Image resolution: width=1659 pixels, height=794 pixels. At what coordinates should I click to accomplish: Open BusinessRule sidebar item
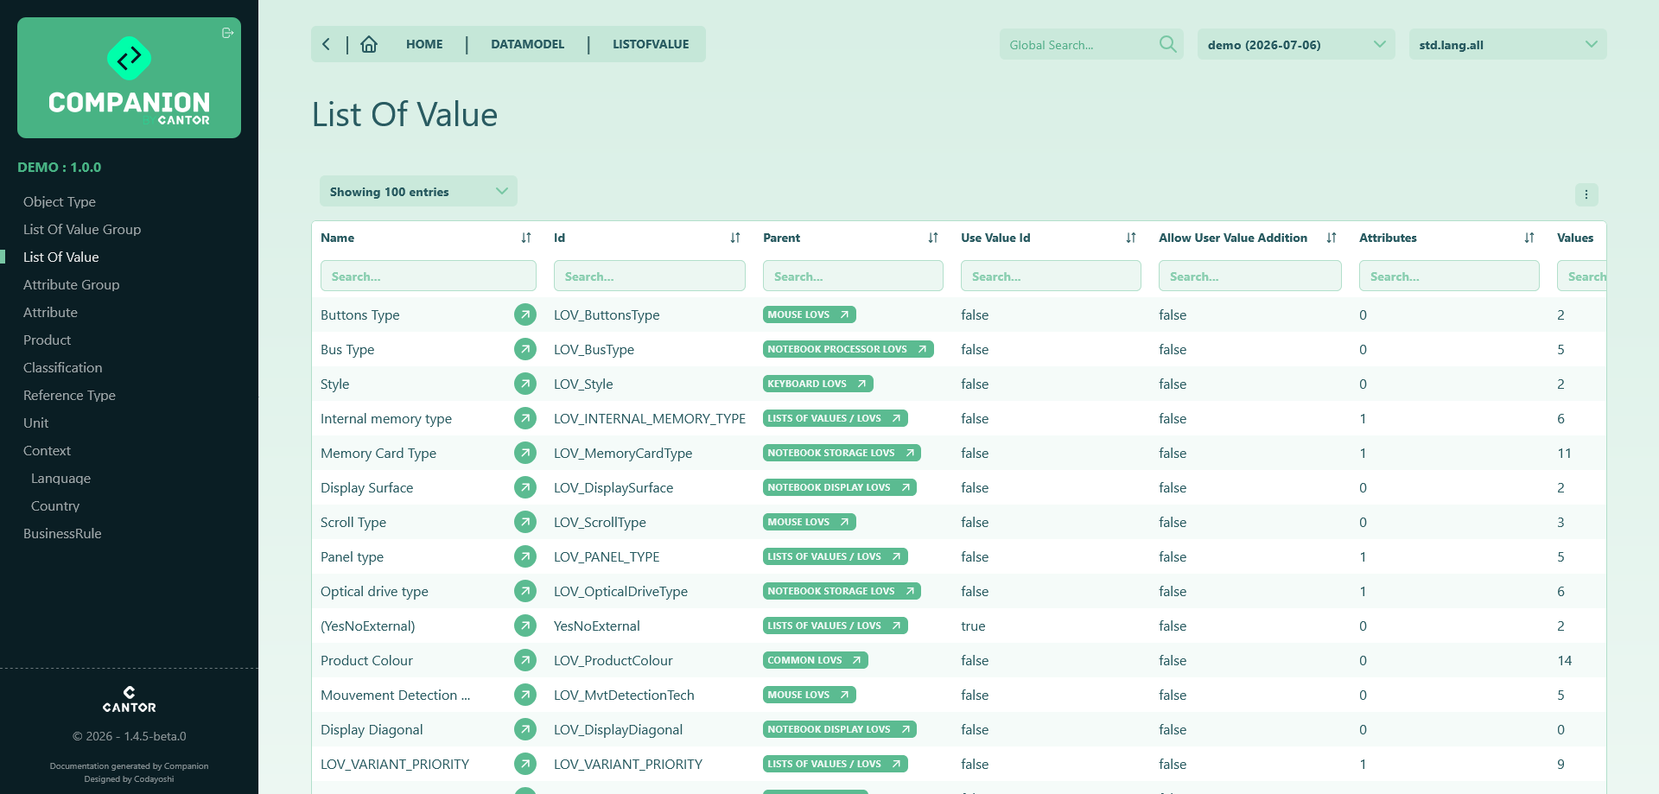(62, 533)
